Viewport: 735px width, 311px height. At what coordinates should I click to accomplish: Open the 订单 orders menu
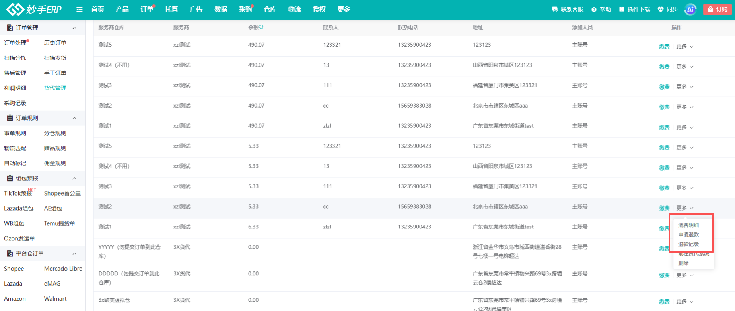coord(147,9)
